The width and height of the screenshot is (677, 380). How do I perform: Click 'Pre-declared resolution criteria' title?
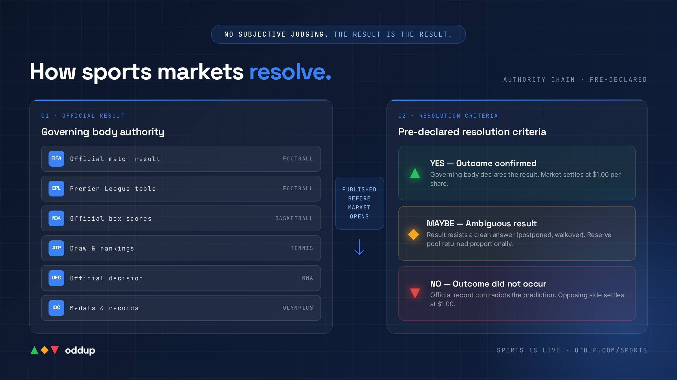(x=472, y=132)
